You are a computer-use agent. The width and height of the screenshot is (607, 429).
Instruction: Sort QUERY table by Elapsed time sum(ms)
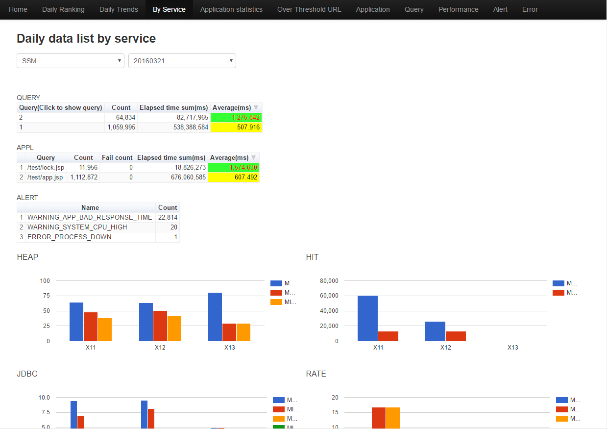[174, 108]
